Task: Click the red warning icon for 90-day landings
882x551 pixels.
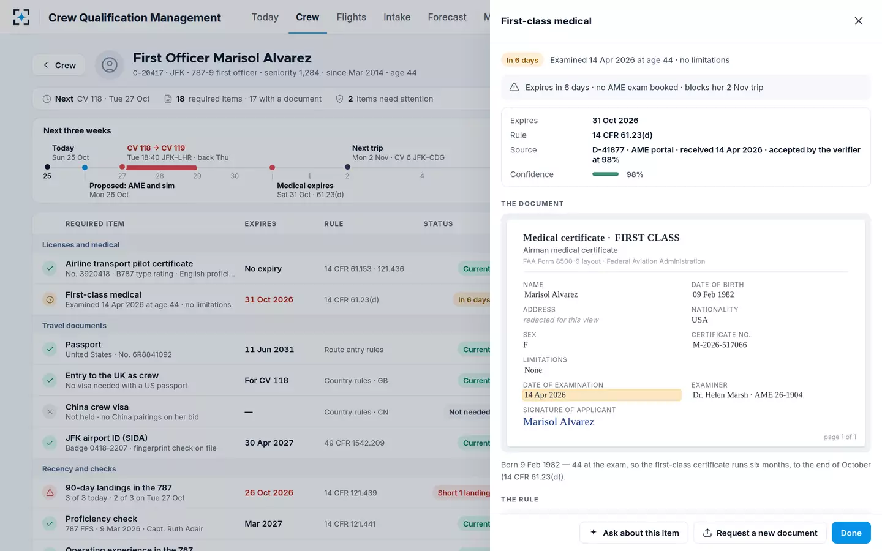Action: point(50,492)
